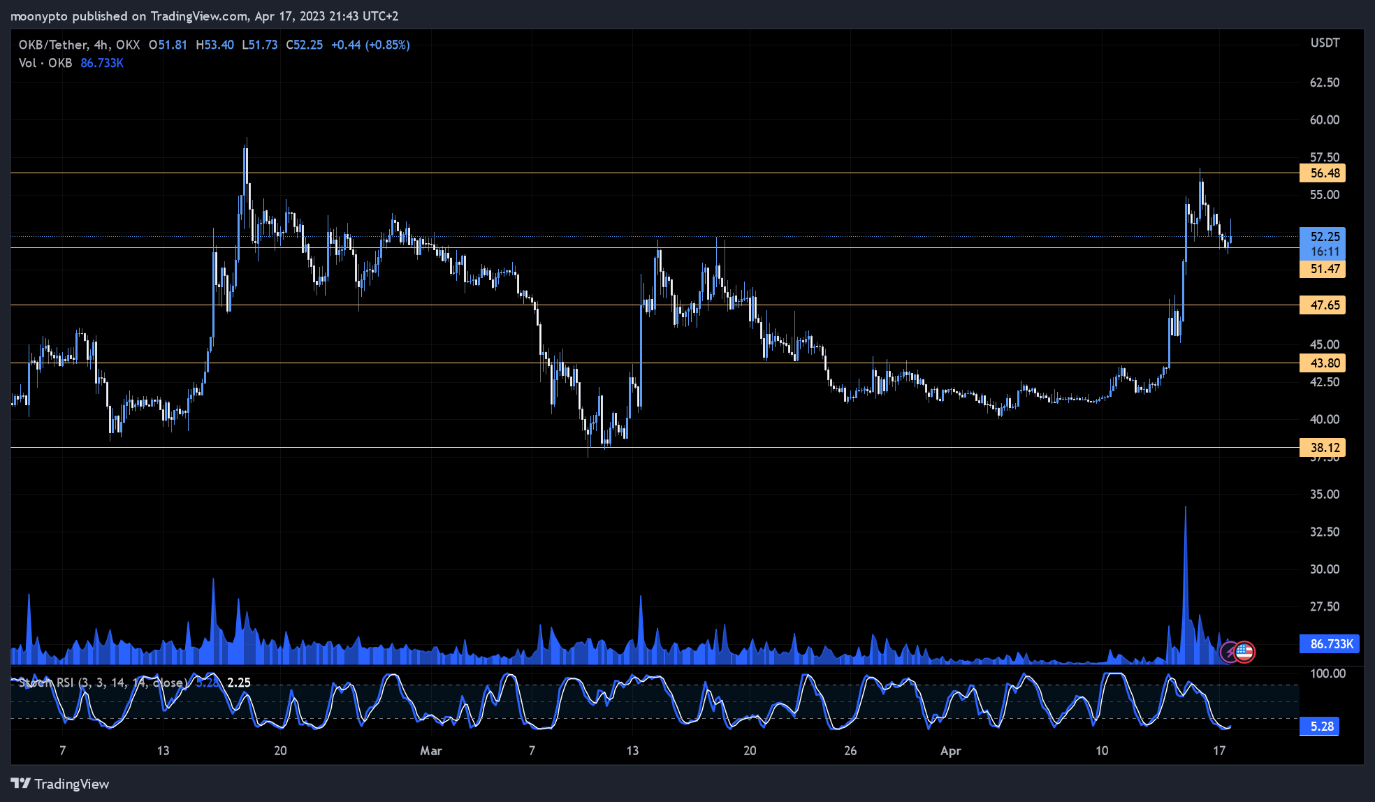This screenshot has height=802, width=1375.
Task: Click the 100.00 Stoch RSI scale label
Action: click(x=1327, y=673)
